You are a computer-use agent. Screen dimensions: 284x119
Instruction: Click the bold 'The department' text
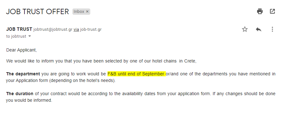click(x=23, y=74)
